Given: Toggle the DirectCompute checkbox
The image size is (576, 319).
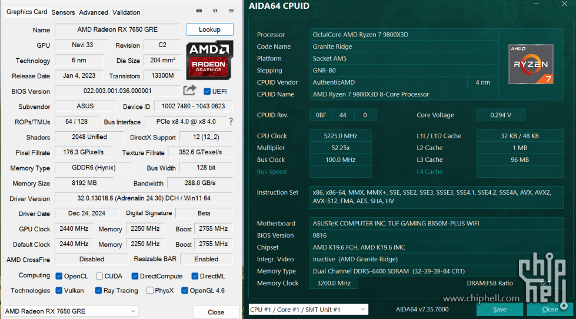Looking at the screenshot, I should 135,276.
